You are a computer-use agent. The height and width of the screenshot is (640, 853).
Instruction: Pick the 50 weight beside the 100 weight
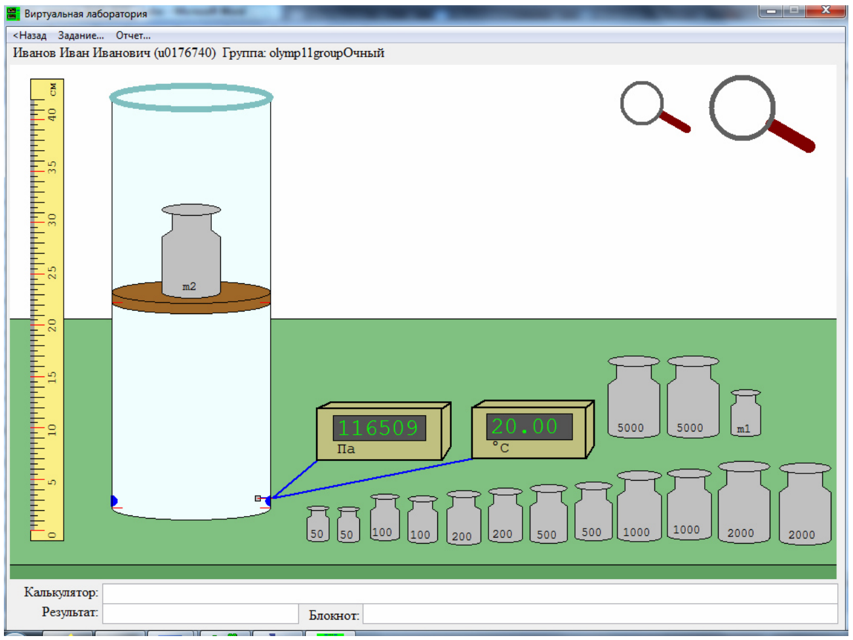348,525
